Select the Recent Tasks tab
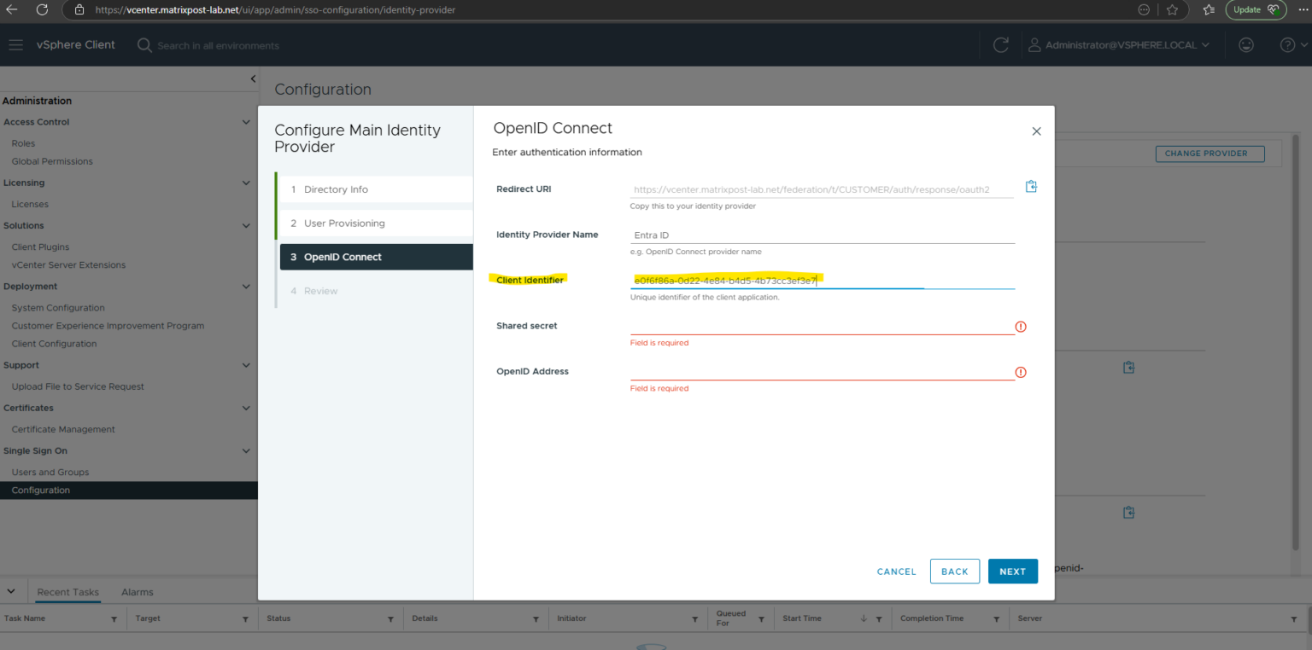This screenshot has height=650, width=1312. 67,591
